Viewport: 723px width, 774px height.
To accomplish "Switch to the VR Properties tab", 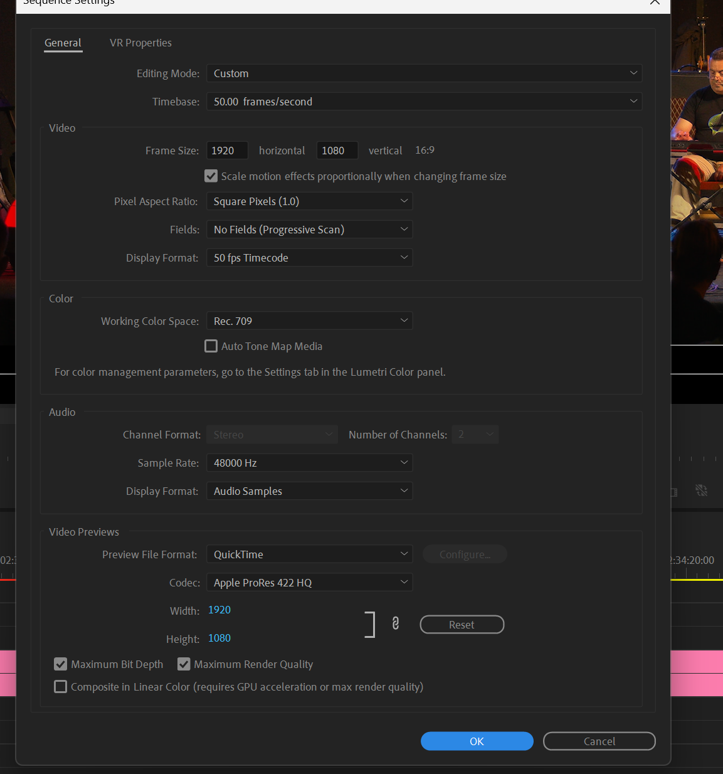I will click(x=140, y=43).
